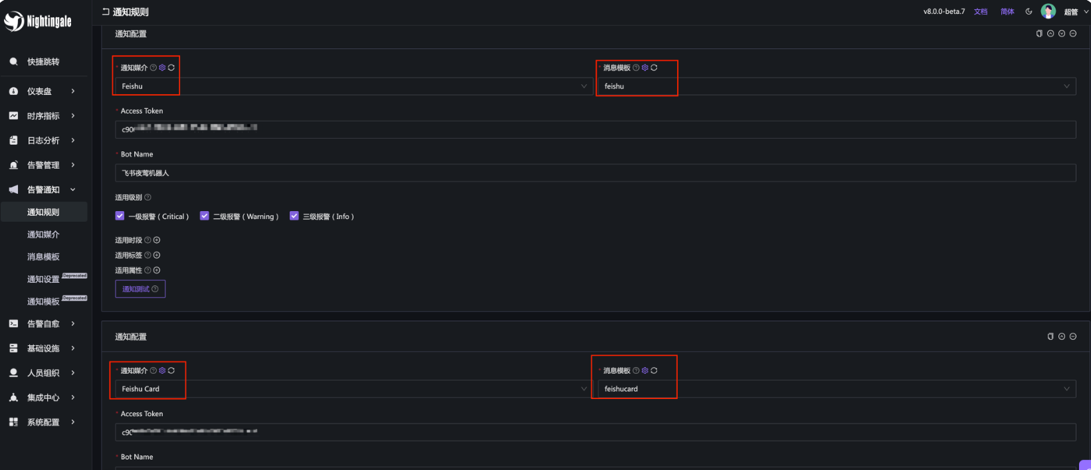Viewport: 1091px width, 470px height.
Task: Click the Nightingale logo
Action: (38, 21)
